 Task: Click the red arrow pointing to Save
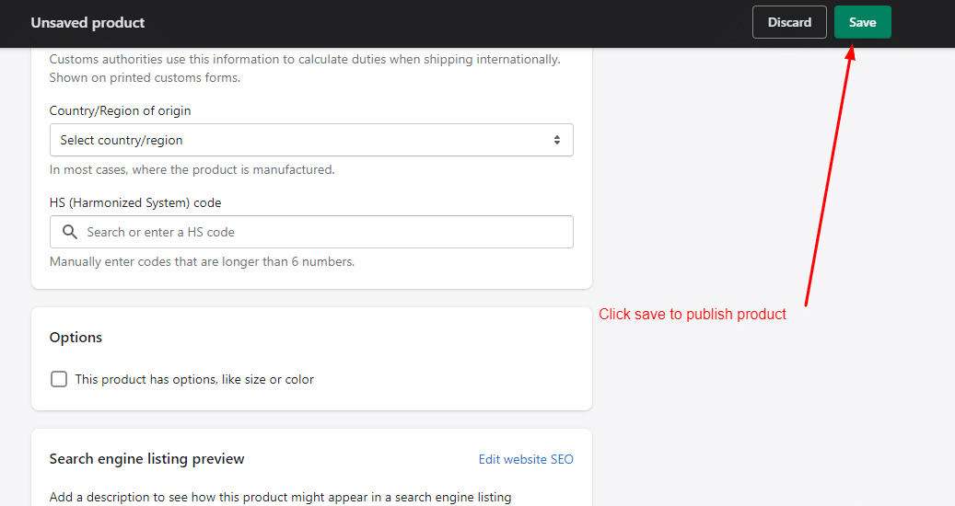829,175
